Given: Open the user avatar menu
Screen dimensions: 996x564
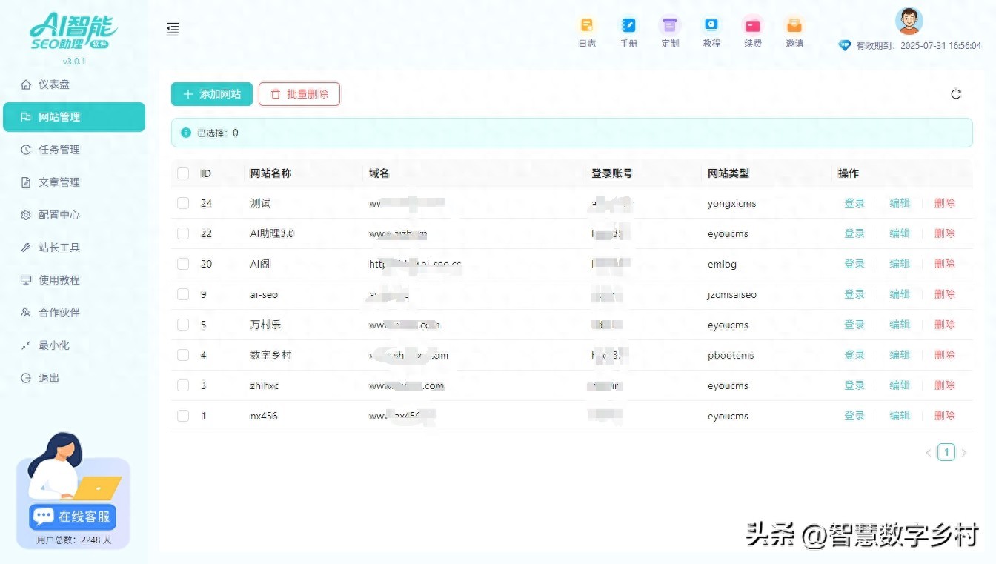Looking at the screenshot, I should pyautogui.click(x=909, y=21).
